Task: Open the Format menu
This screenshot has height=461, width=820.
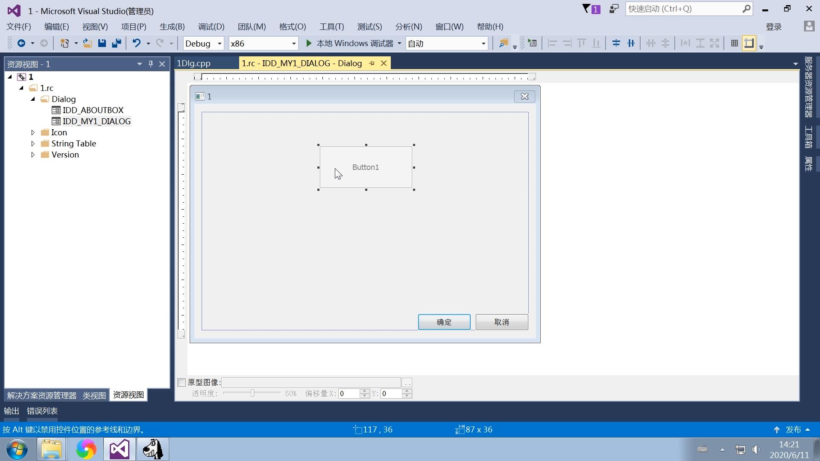Action: [292, 26]
